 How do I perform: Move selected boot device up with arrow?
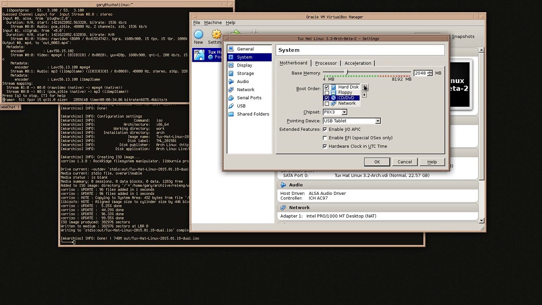coord(364,87)
